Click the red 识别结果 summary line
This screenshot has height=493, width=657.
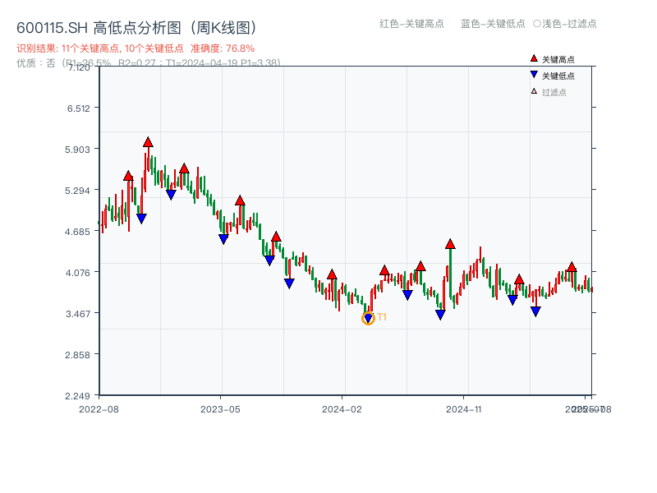coord(136,48)
